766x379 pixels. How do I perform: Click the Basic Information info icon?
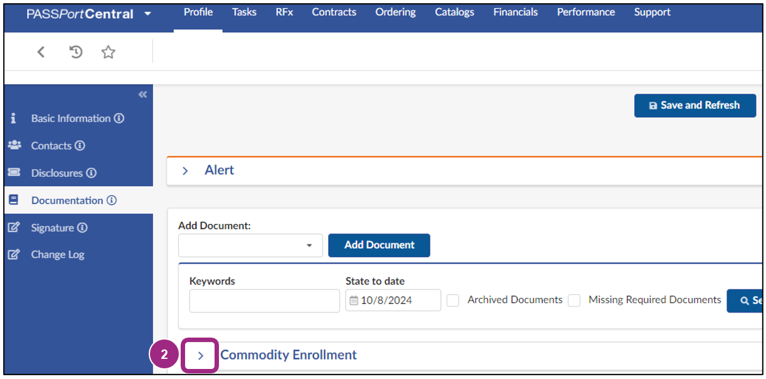(120, 118)
